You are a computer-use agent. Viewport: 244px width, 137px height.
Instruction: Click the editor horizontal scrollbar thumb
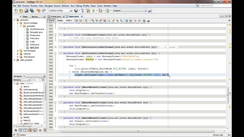pos(138,131)
